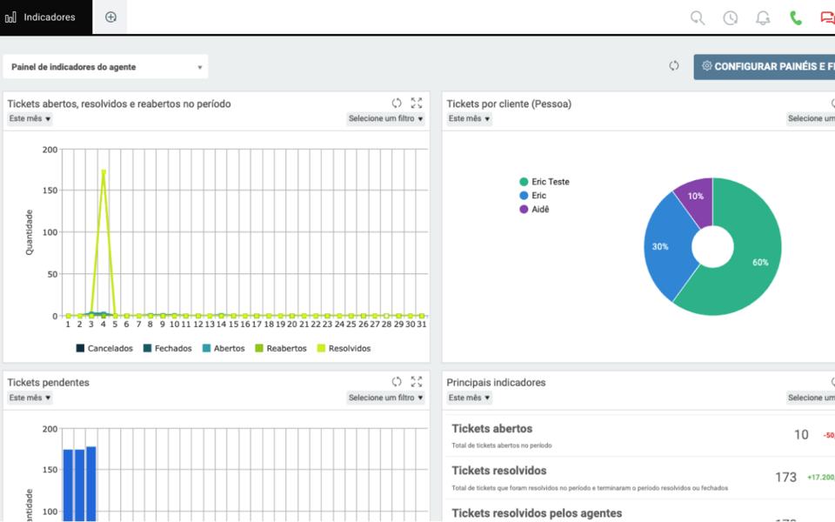This screenshot has height=522, width=835.
Task: Toggle Reabertos series in chart legend
Action: [281, 348]
